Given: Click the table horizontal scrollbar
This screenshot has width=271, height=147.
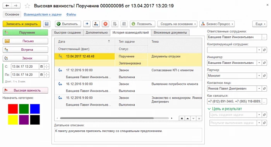Looking at the screenshot, I should (x=107, y=118).
